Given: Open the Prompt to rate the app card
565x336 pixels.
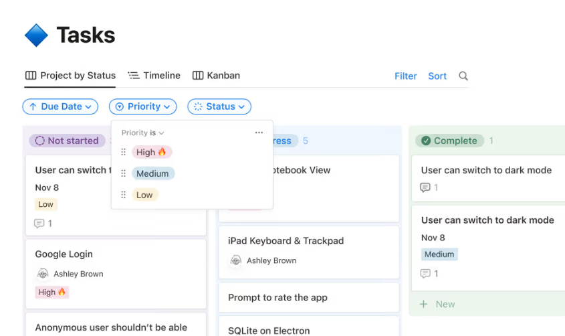Looking at the screenshot, I should point(309,297).
